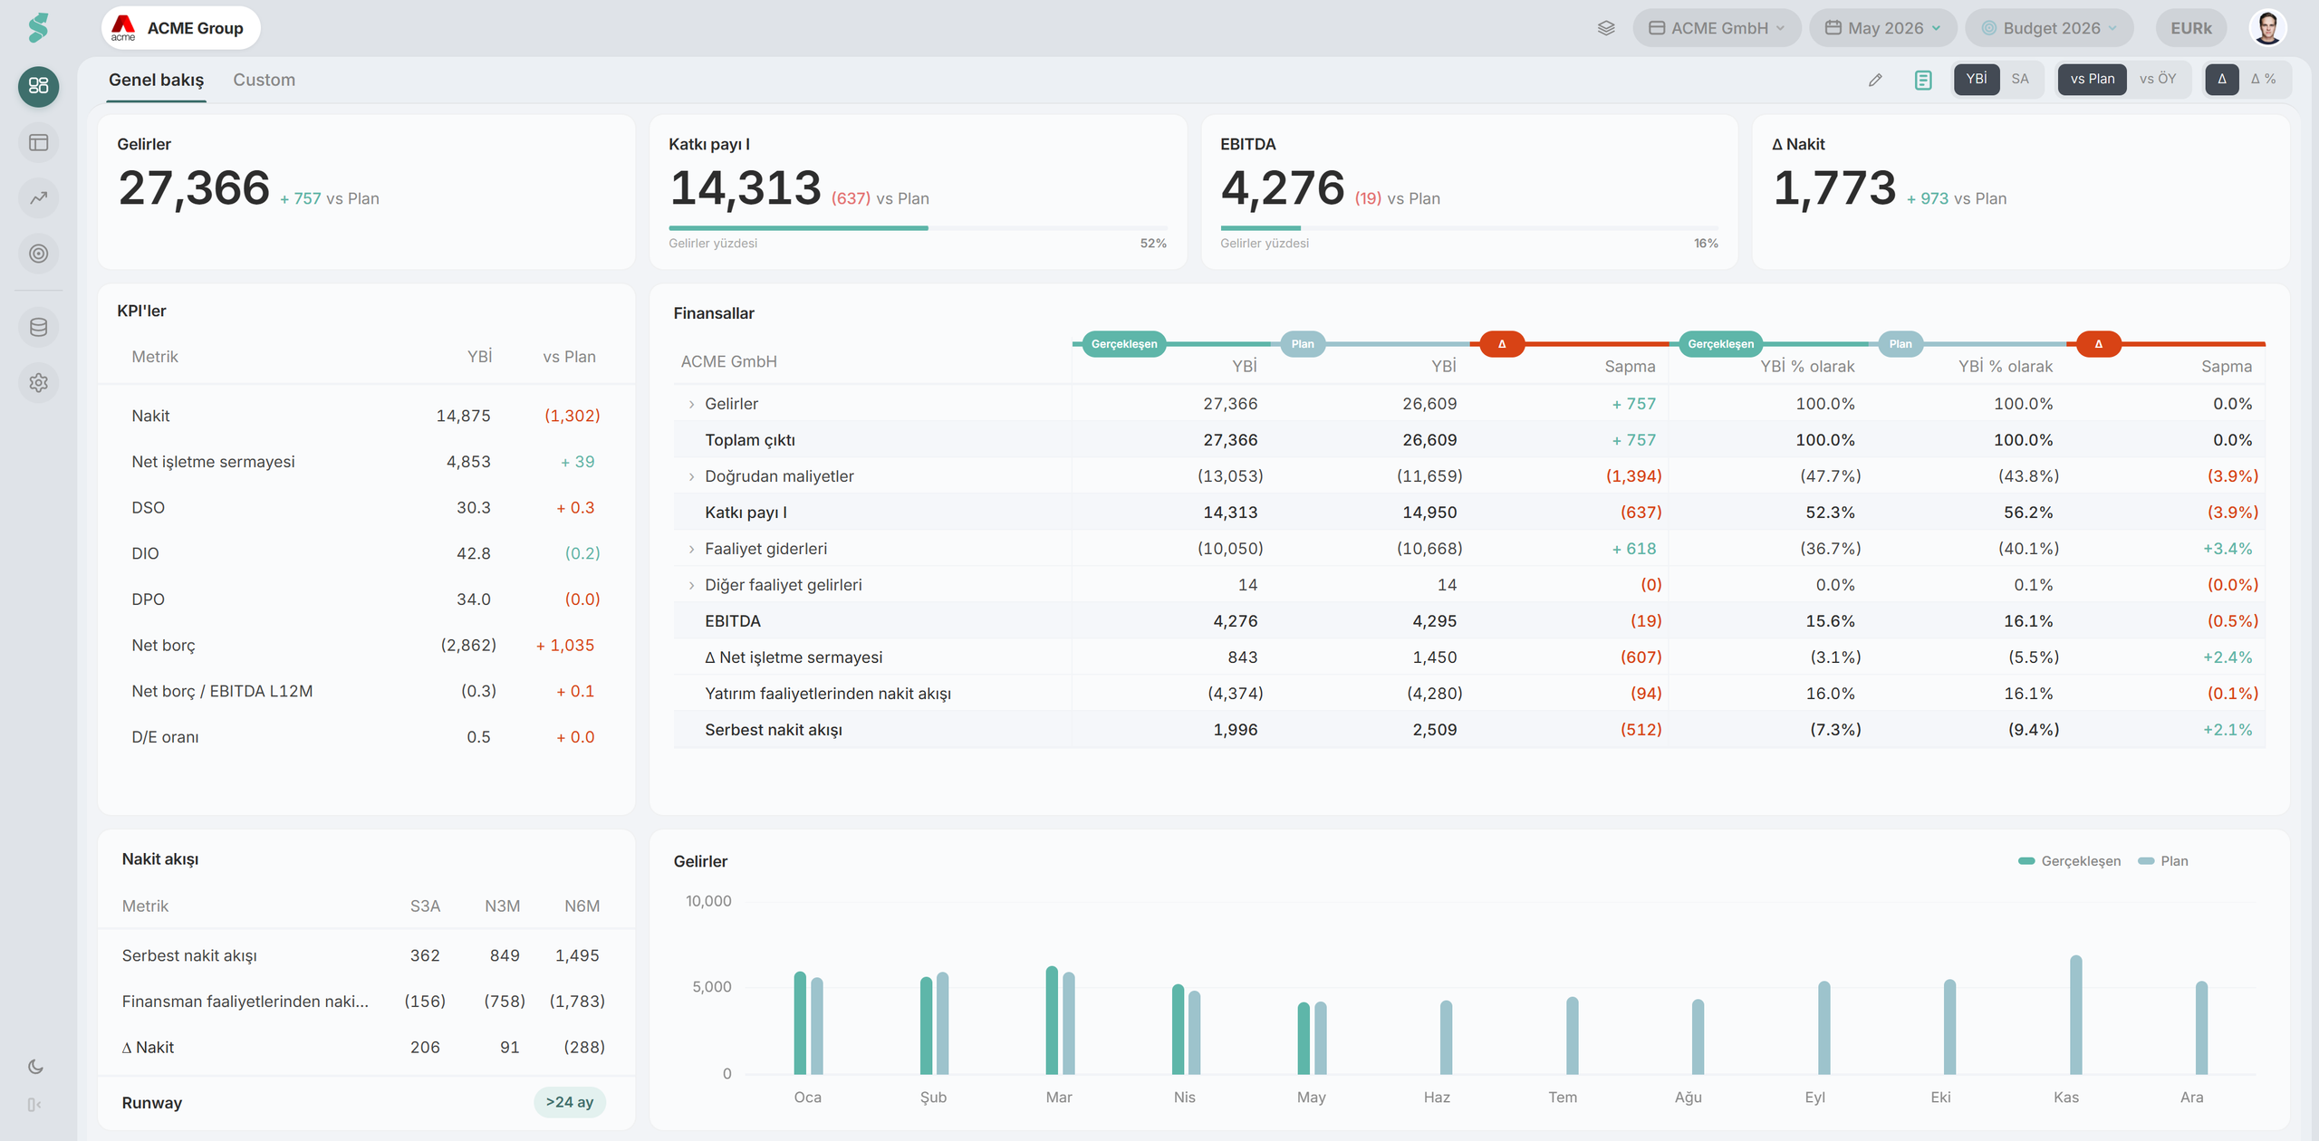Open the app logo home icon

tap(38, 28)
